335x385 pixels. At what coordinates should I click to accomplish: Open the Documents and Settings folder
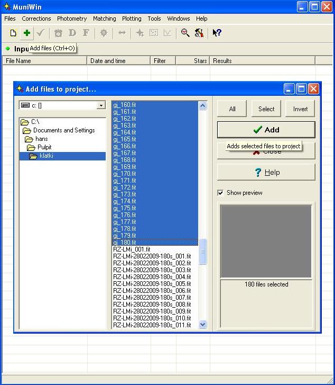pyautogui.click(x=63, y=130)
